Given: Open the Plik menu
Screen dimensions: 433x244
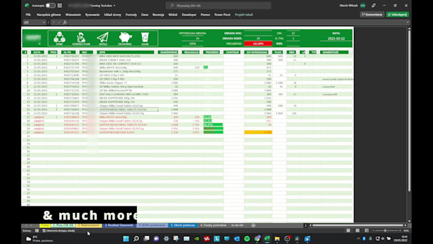Looking at the screenshot, I should (28, 15).
